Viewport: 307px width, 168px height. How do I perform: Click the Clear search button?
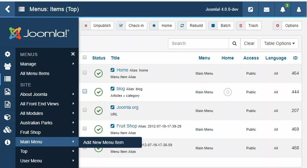pos(249,44)
